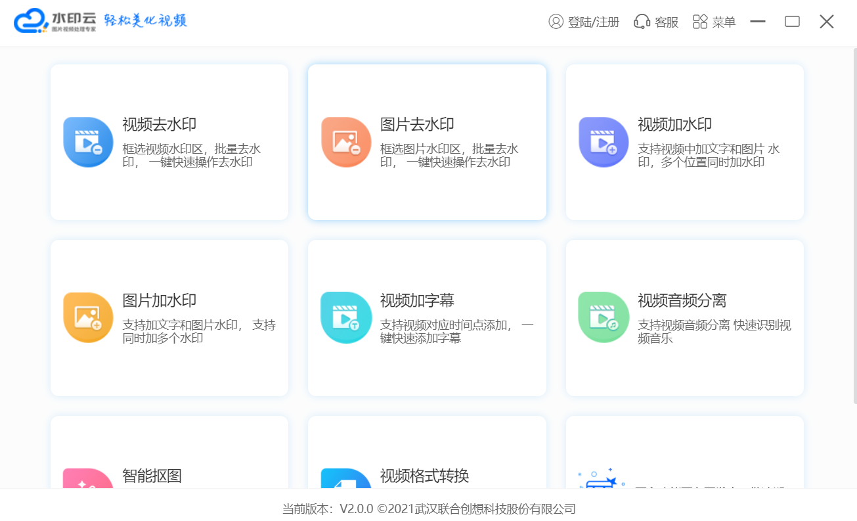Open the 菜单 menu

coord(724,22)
